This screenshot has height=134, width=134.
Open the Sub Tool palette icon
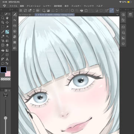[x=15, y=15]
